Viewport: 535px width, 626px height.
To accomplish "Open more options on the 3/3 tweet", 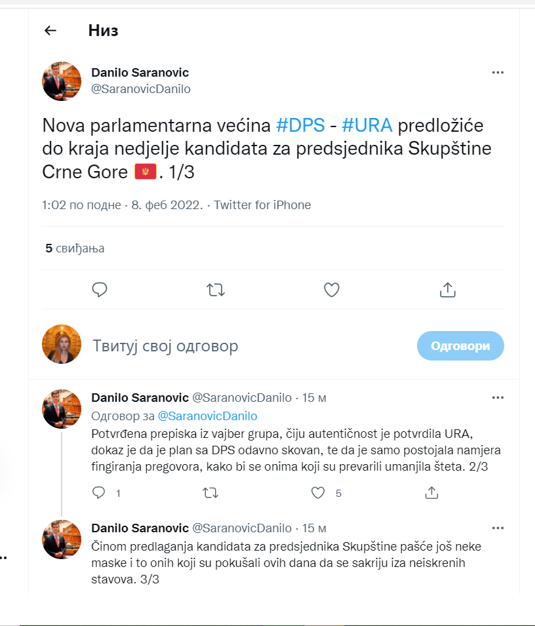I will click(498, 528).
